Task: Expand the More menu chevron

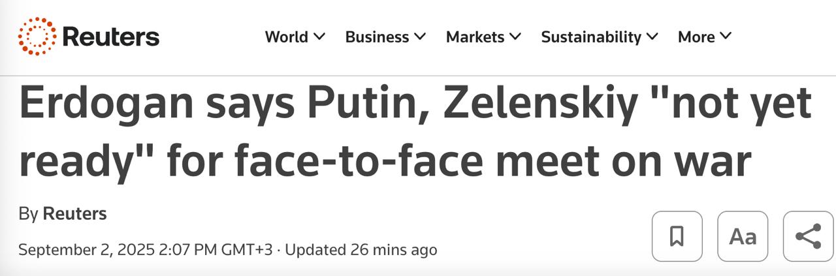Action: tap(726, 37)
